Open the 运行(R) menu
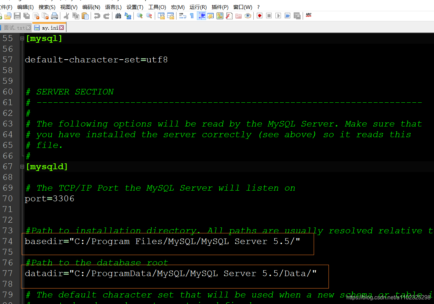Viewport: 434px width, 304px height. pyautogui.click(x=198, y=7)
